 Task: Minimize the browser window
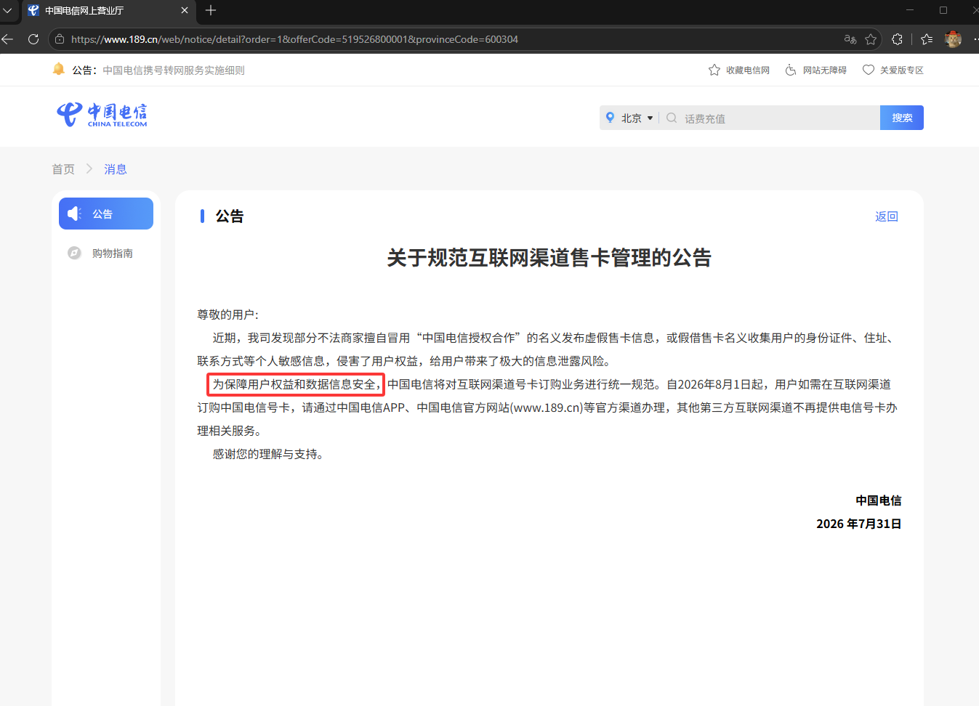910,10
